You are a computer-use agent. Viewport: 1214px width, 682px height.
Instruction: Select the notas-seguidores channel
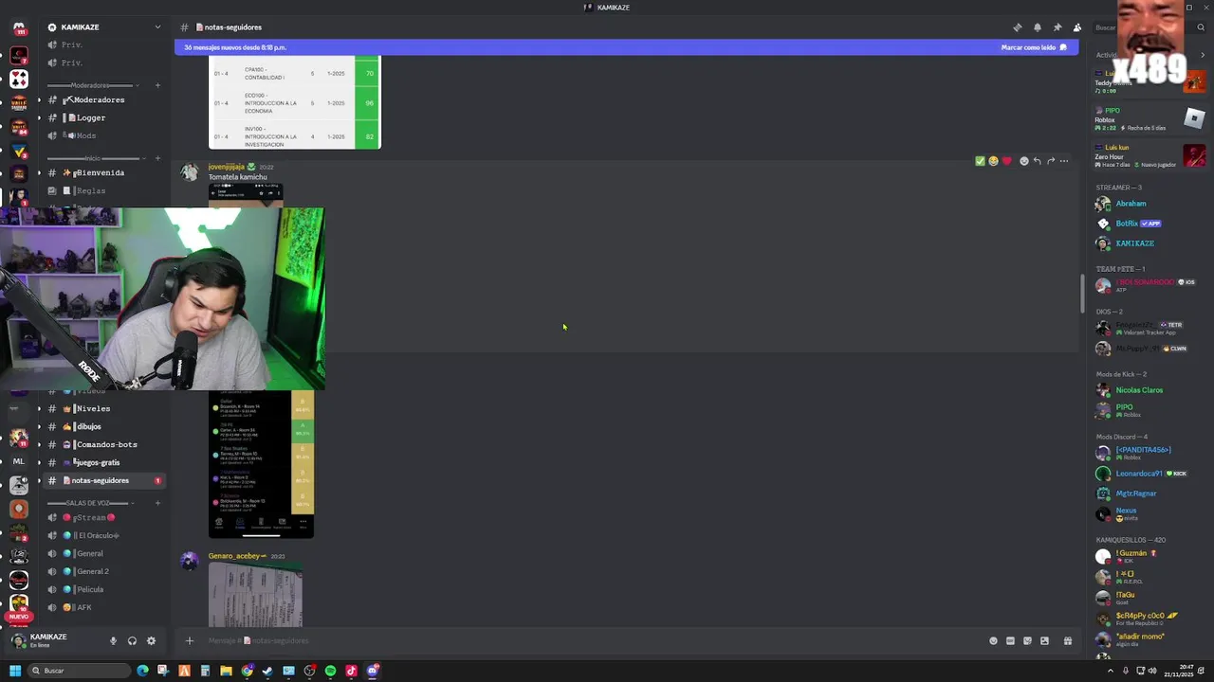coord(104,481)
